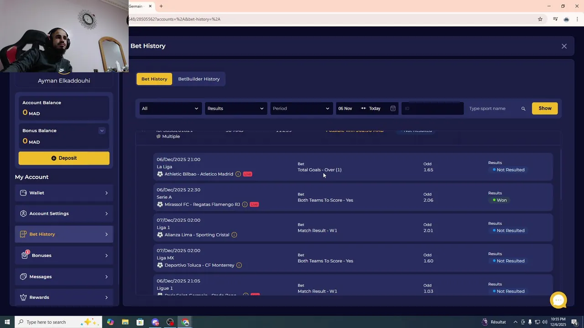Click the Rewards trophy icon
Screen dimensions: 584x328
(24, 297)
